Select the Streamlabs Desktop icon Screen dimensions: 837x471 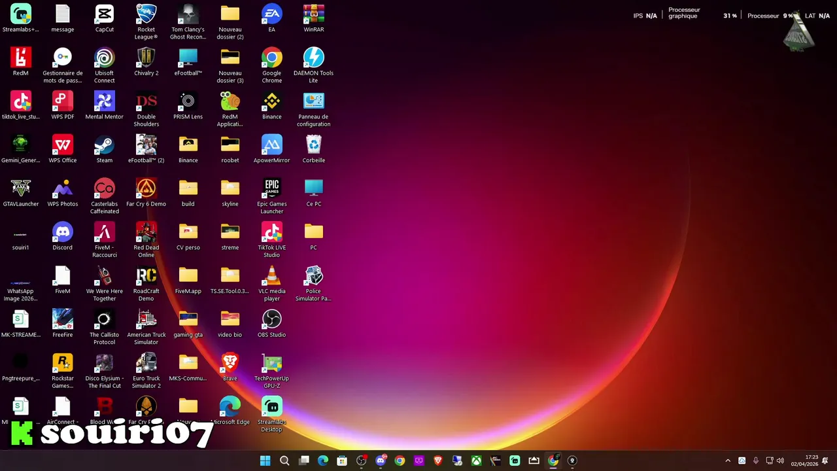point(271,415)
